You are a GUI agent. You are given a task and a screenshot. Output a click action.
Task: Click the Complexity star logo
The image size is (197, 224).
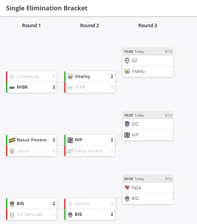[12, 77]
